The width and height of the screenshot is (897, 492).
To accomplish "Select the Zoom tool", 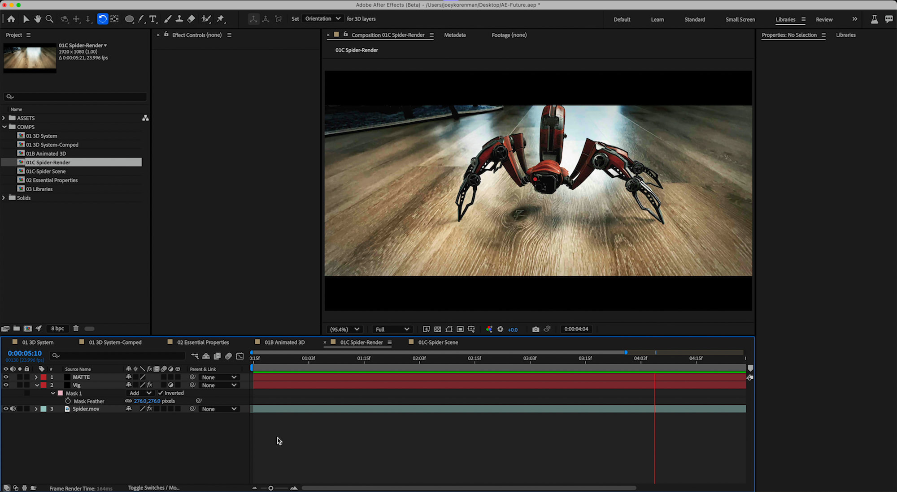I will pyautogui.click(x=49, y=19).
